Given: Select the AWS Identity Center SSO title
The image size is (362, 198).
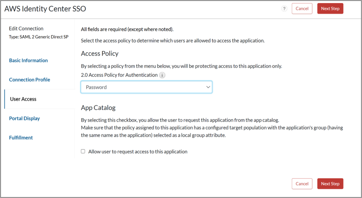Looking at the screenshot, I should 45,9.
